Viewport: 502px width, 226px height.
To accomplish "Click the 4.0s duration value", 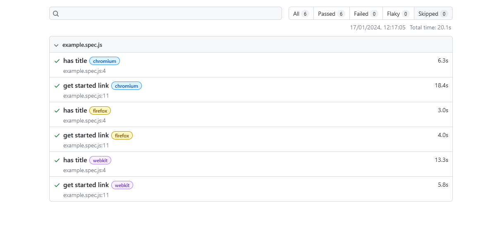I will (x=443, y=135).
